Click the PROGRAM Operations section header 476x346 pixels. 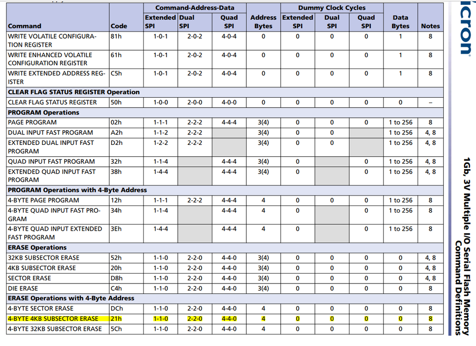(224, 112)
